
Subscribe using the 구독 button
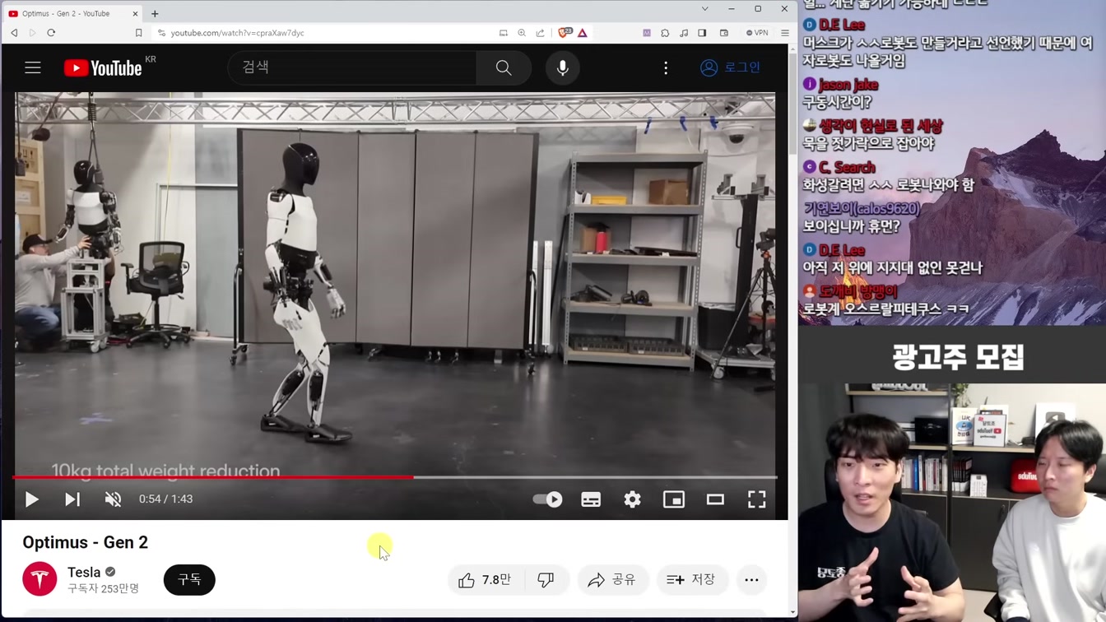coord(189,580)
